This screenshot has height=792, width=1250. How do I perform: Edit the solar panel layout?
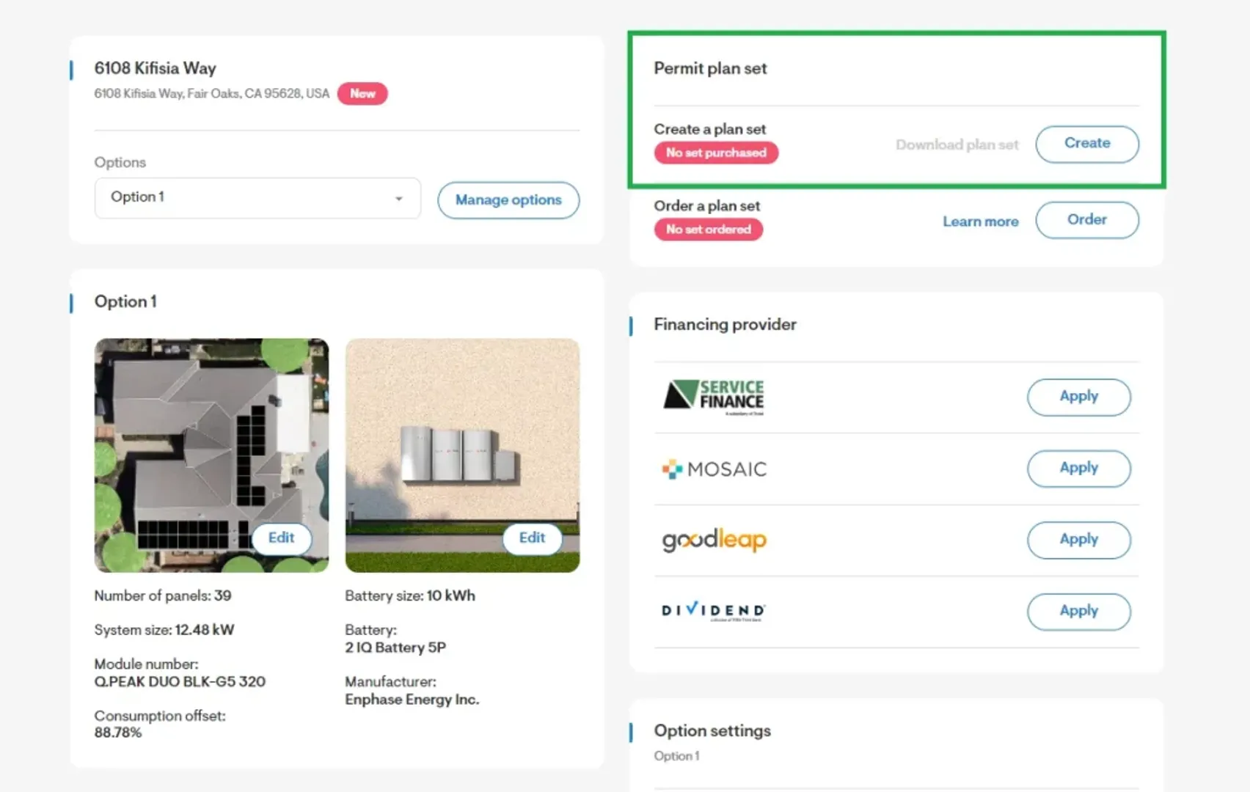point(282,538)
